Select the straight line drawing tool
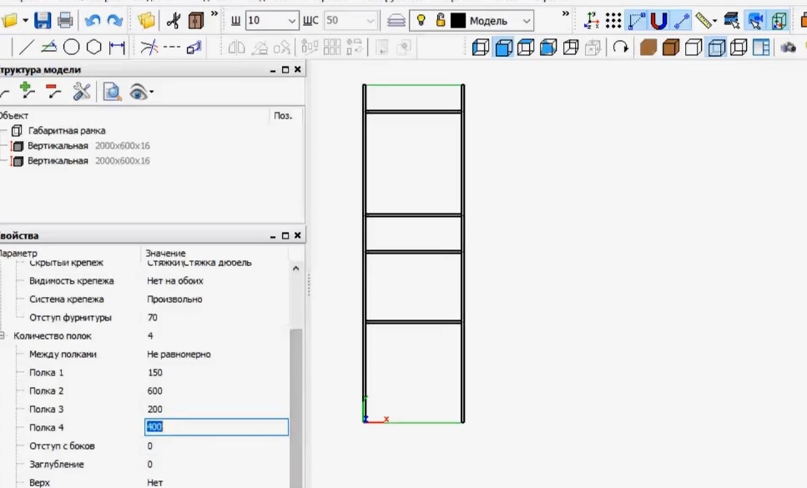 click(x=26, y=48)
